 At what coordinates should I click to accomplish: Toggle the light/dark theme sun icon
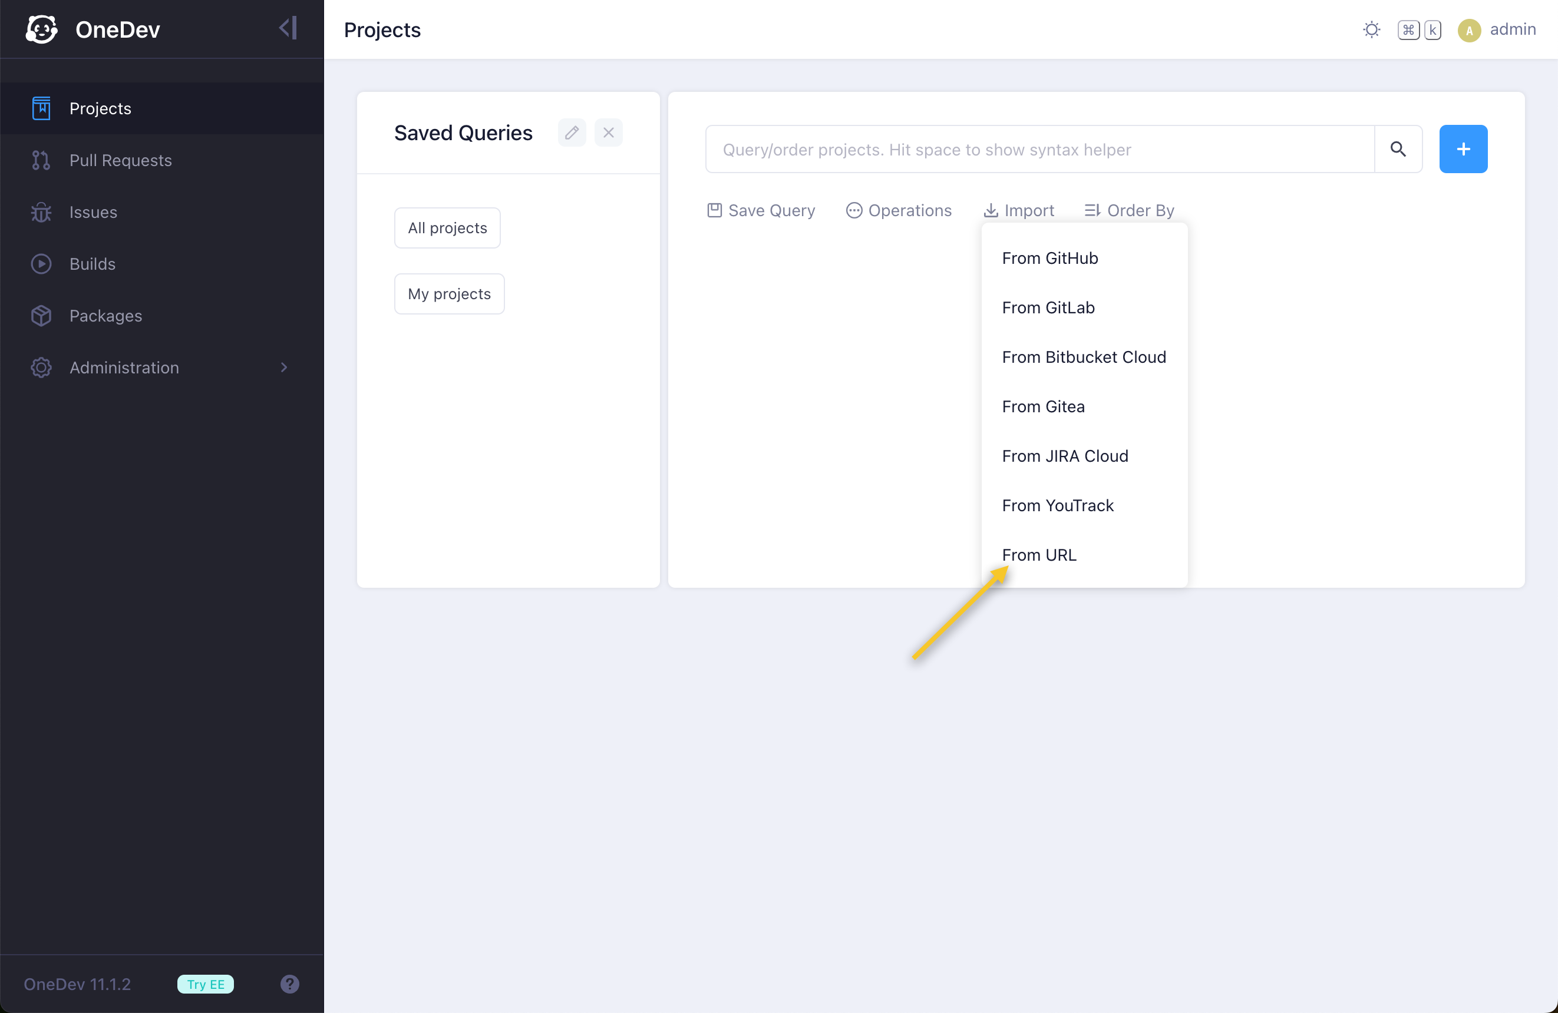tap(1371, 29)
